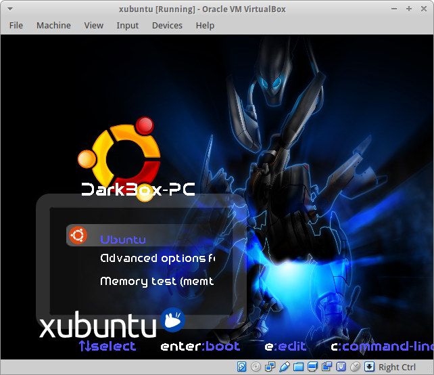Click the CPU virtualization status icon
This screenshot has height=375, width=434.
(341, 367)
